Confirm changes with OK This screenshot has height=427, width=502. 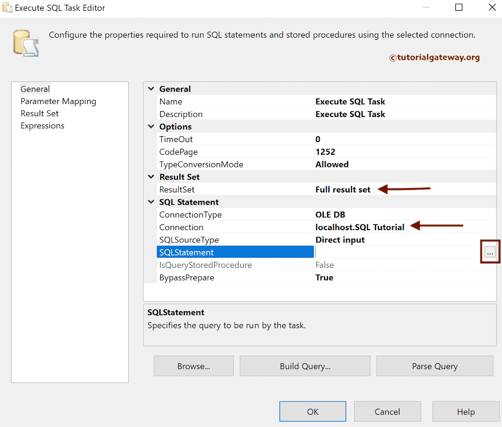pyautogui.click(x=312, y=411)
